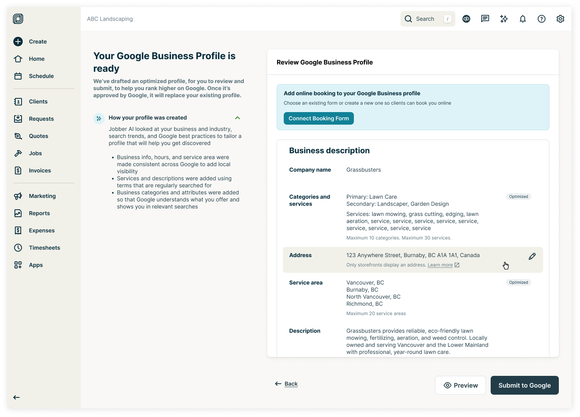This screenshot has height=417, width=580.
Task: Edit the address with pencil icon
Action: click(532, 256)
